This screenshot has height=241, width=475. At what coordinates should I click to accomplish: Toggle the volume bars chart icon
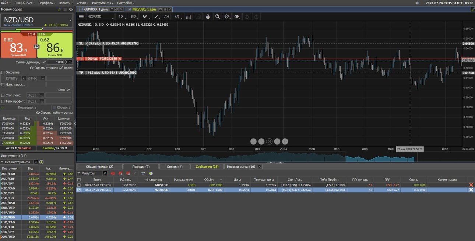[188, 17]
